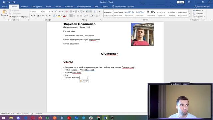Open the numbered list dropdown
Viewport: 213px width, 120px height.
(x=79, y=12)
